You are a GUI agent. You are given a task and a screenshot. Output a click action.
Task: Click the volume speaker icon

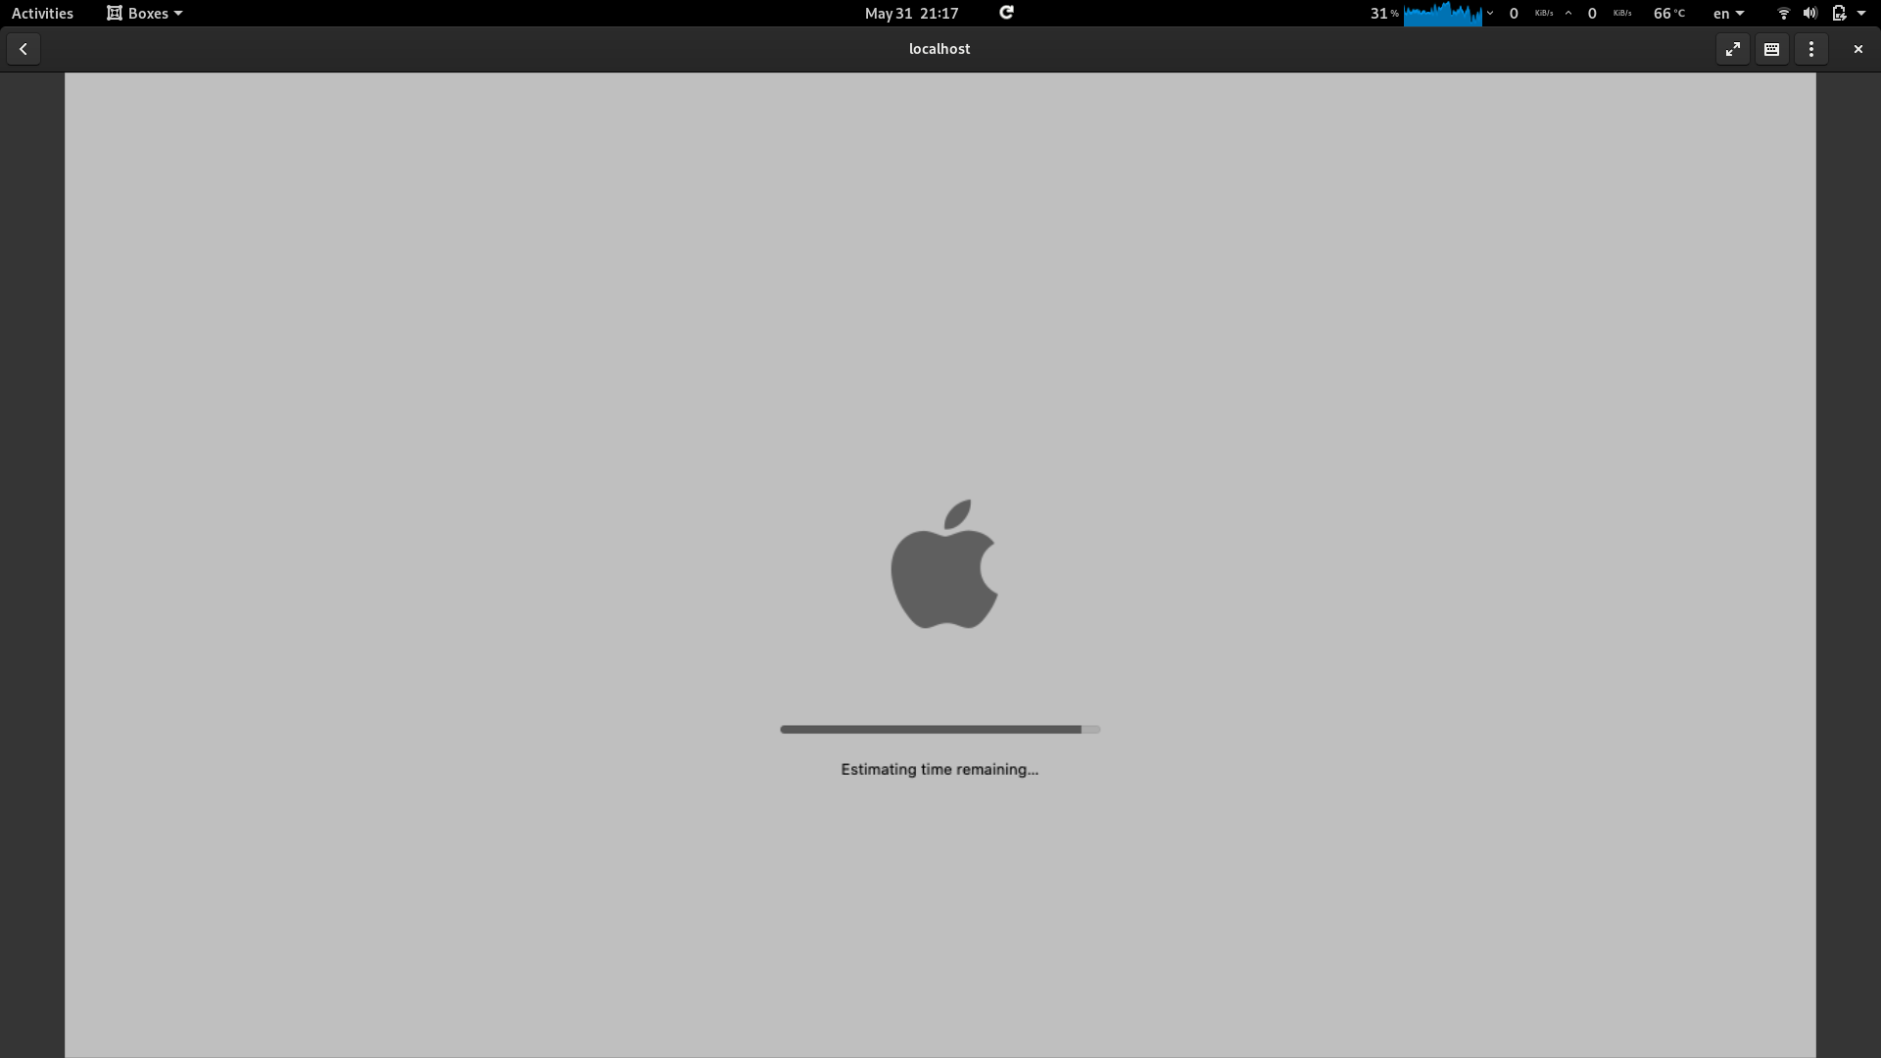pos(1809,13)
